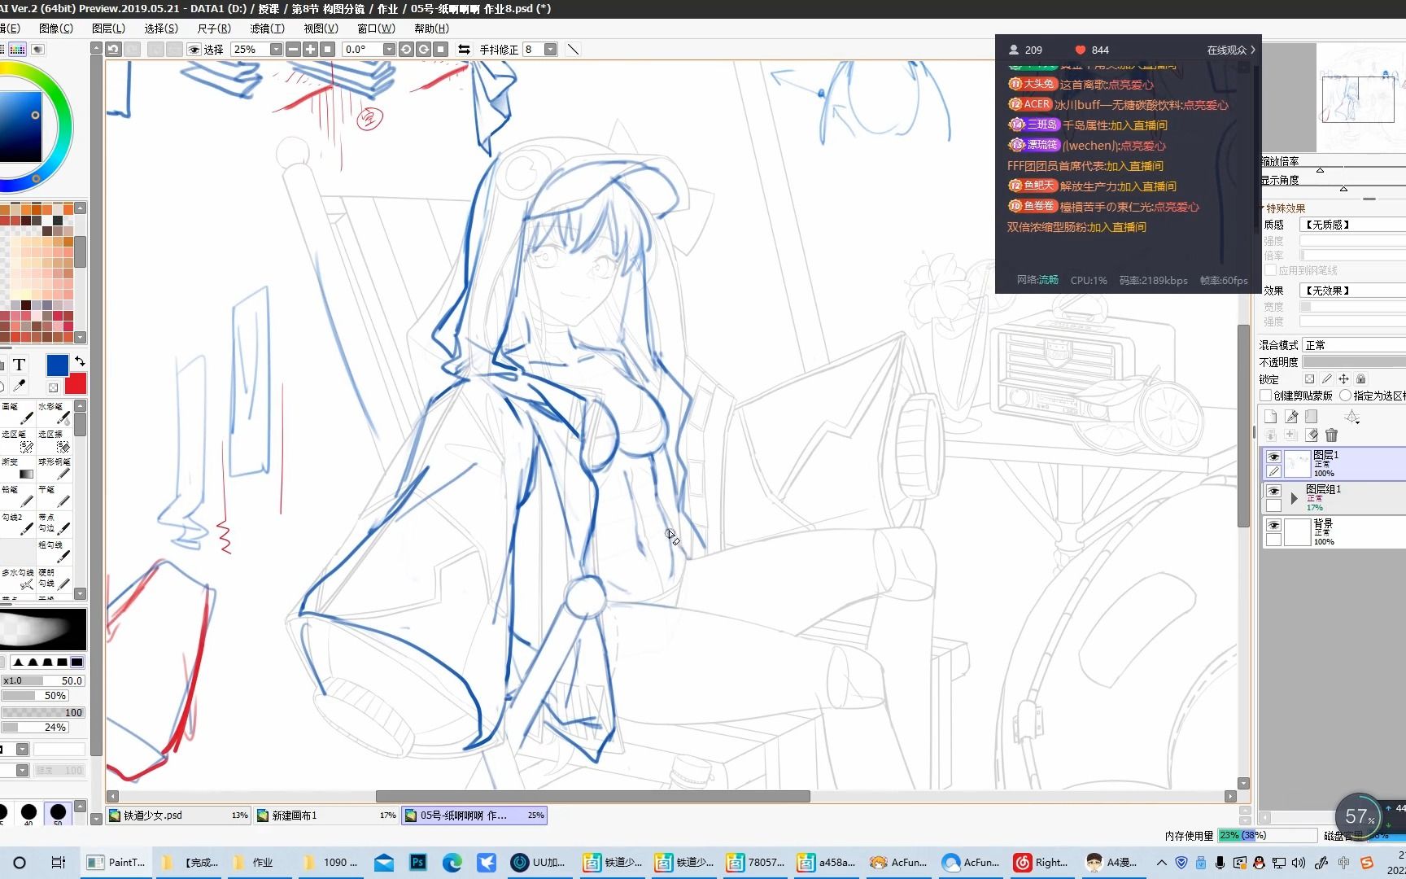Switch to 铁道少女.psd document tab
Screen dimensions: 1406x879
point(179,815)
